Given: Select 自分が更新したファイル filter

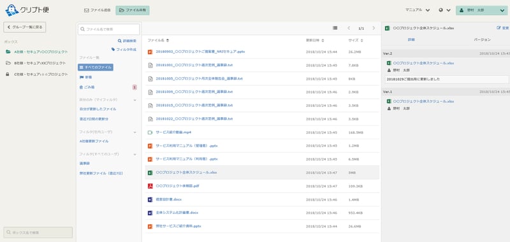Looking at the screenshot, I should pos(98,109).
